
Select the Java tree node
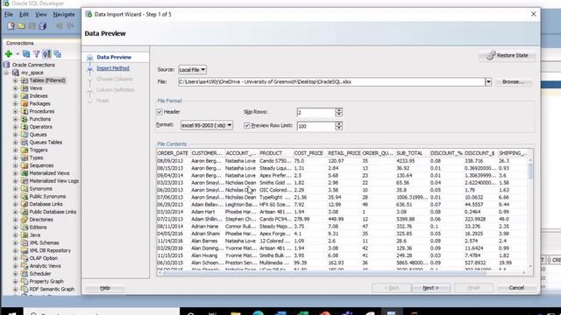tap(35, 235)
